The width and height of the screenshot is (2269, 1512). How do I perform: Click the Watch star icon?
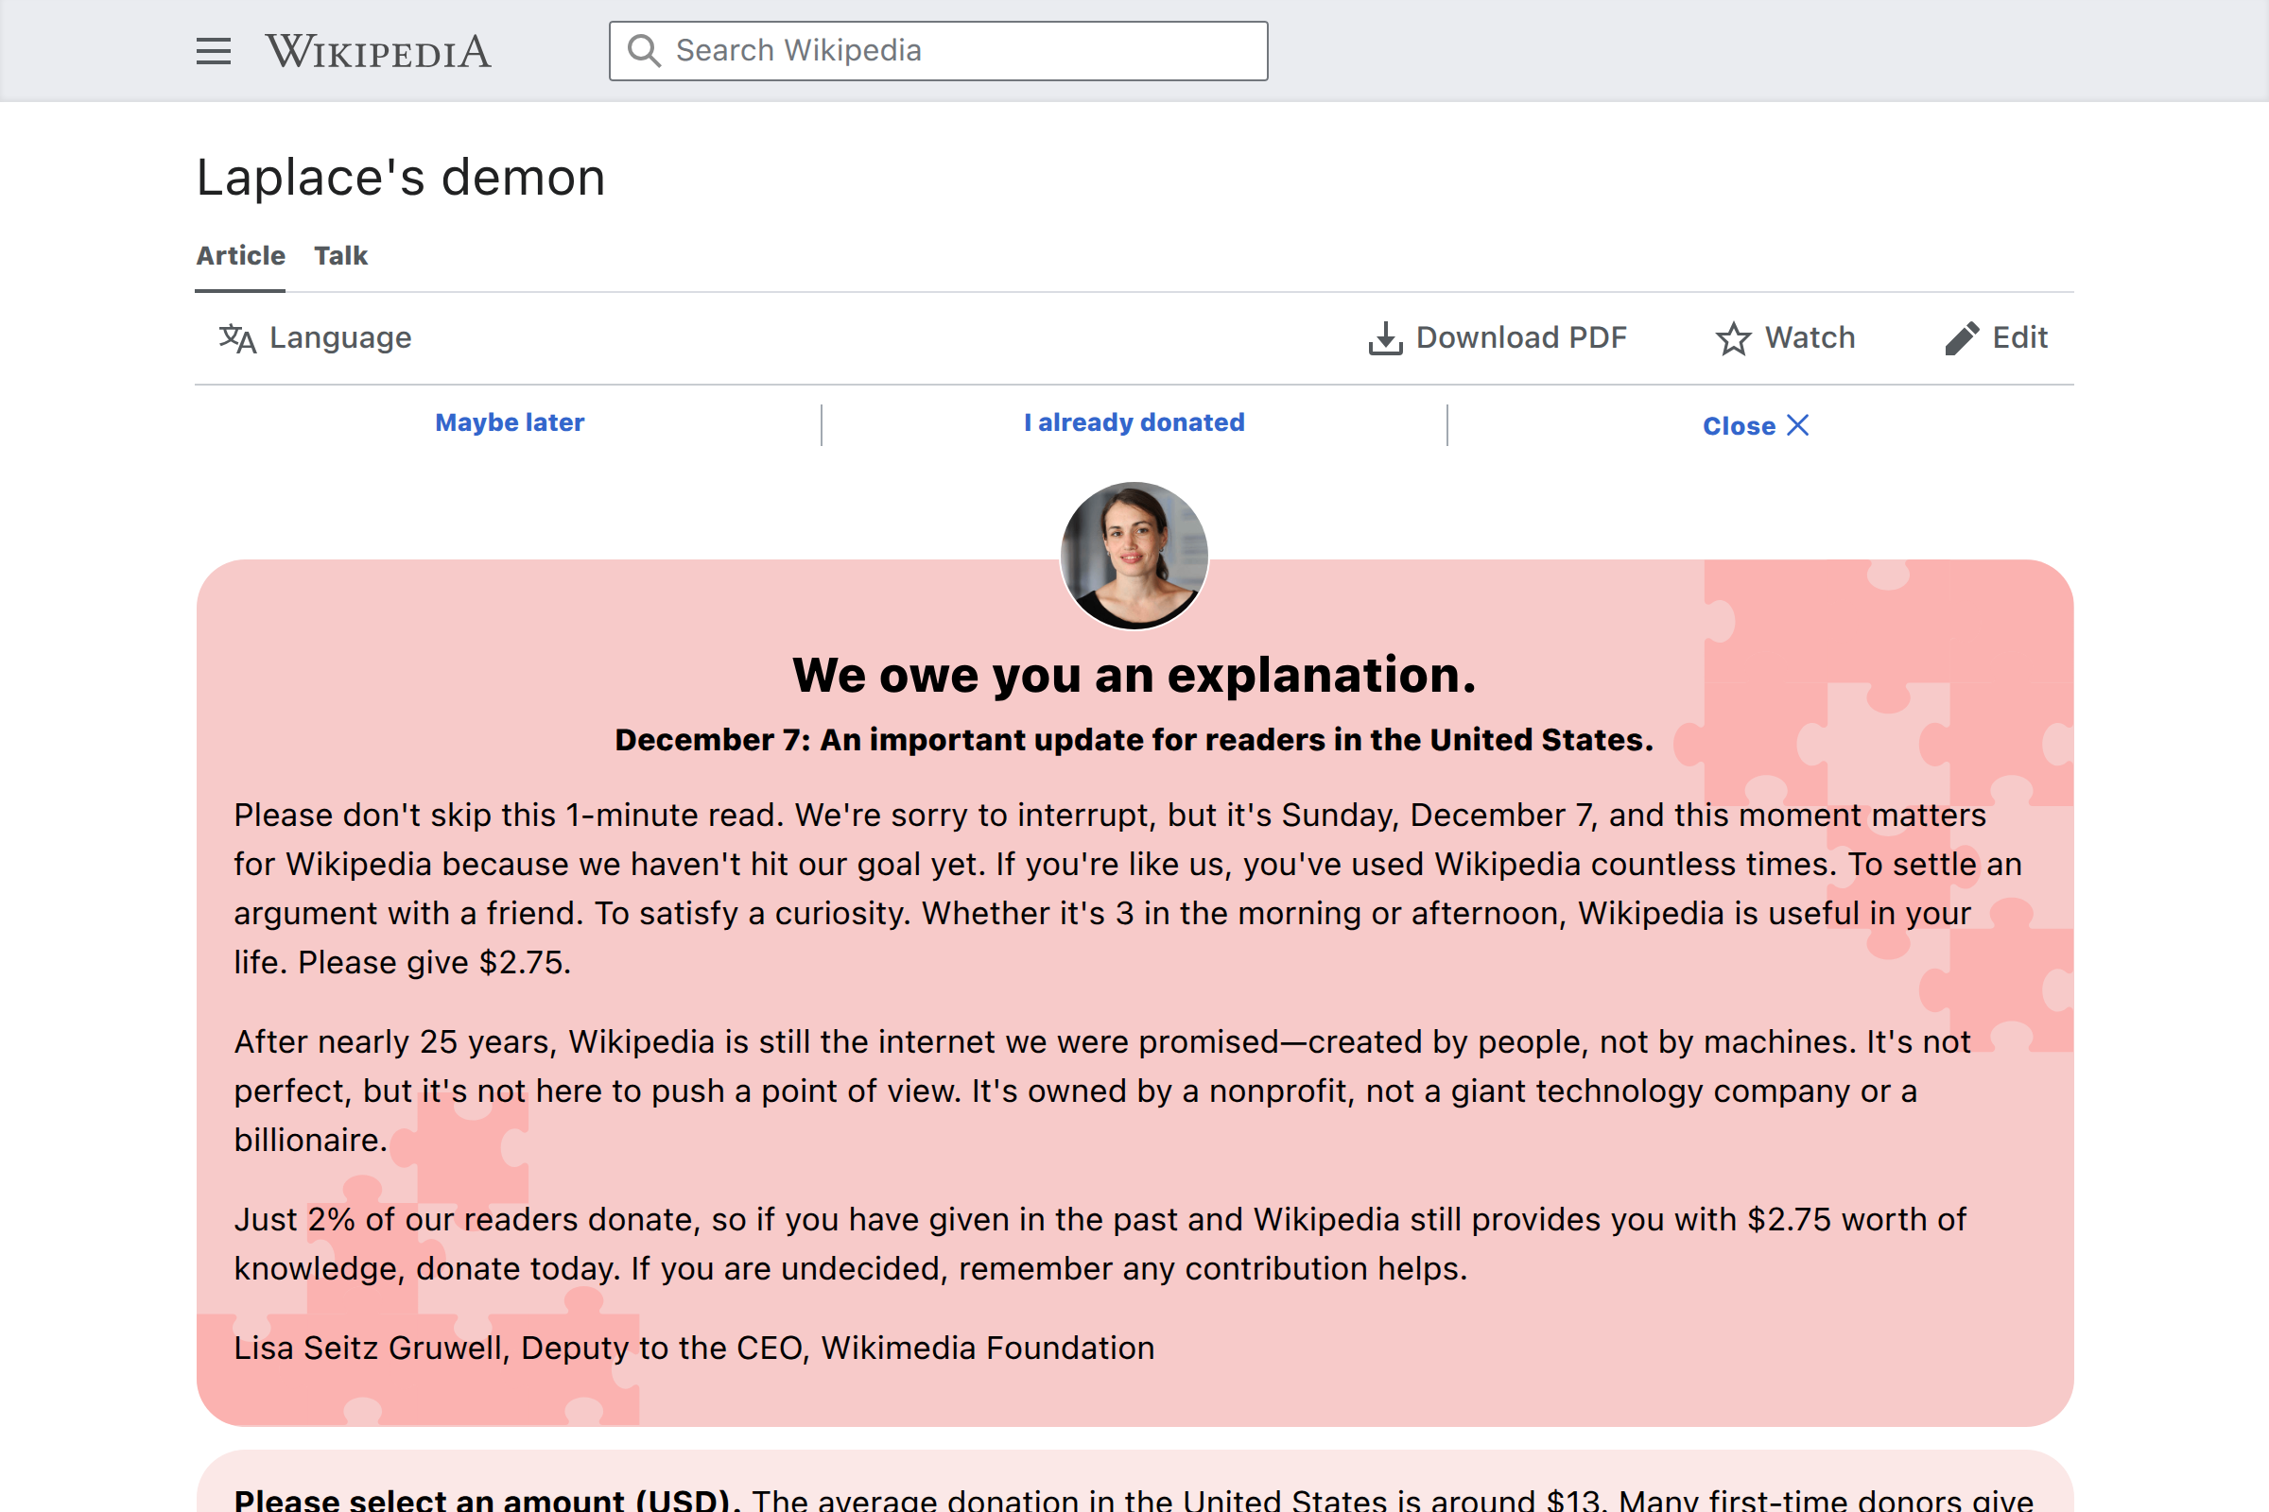1733,338
